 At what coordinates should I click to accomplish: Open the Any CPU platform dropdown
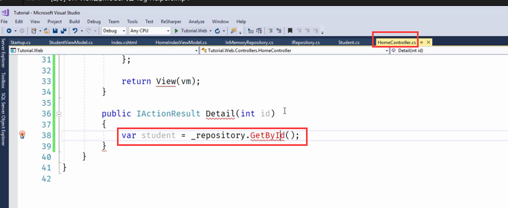(x=149, y=31)
